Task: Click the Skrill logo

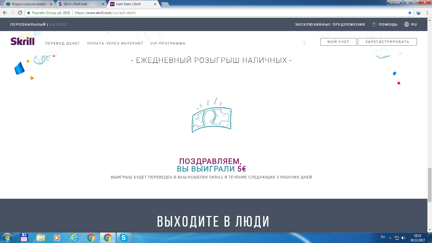Action: tap(22, 41)
